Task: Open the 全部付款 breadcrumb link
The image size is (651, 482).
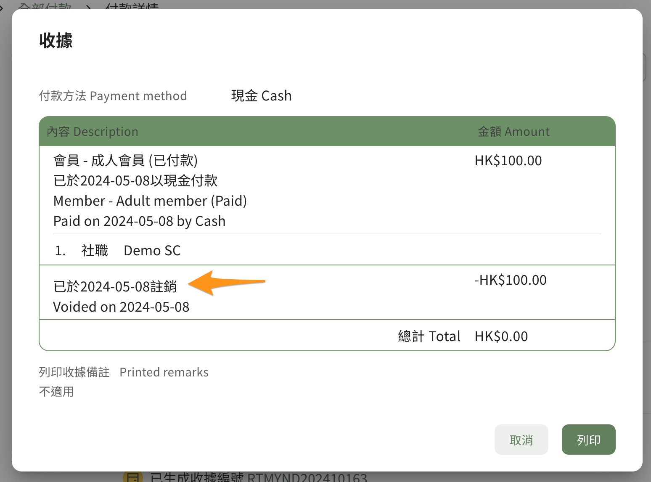Action: pos(45,6)
